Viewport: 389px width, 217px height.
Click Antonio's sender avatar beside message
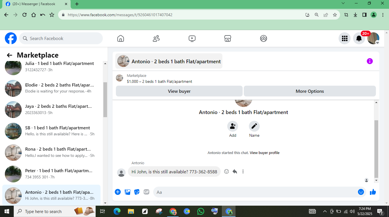click(x=122, y=172)
